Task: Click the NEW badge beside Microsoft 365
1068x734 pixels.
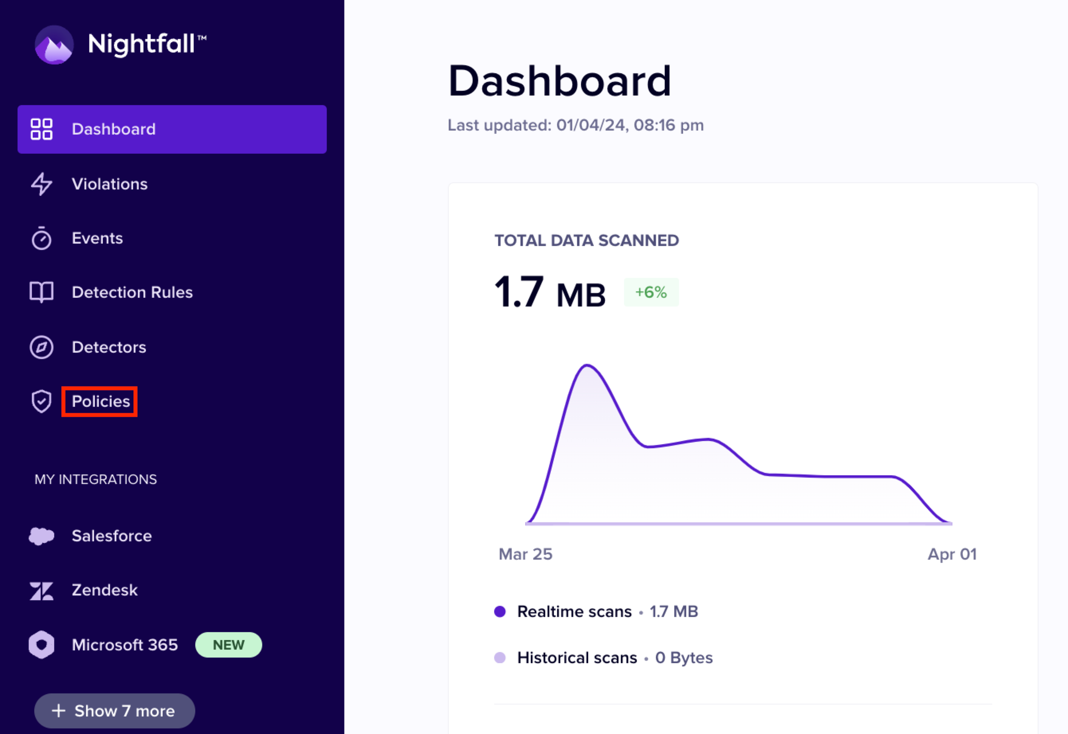Action: click(229, 645)
